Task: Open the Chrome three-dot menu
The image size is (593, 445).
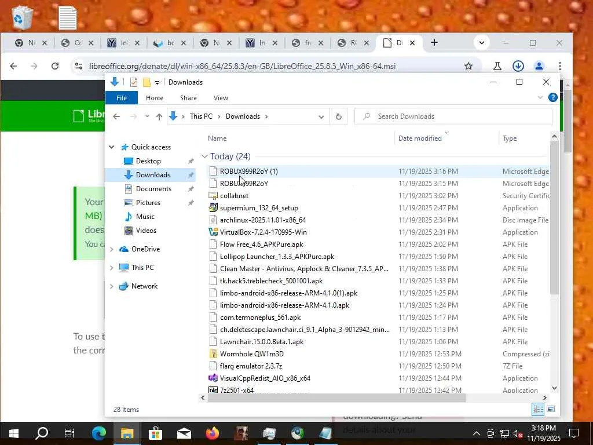Action: (x=560, y=66)
